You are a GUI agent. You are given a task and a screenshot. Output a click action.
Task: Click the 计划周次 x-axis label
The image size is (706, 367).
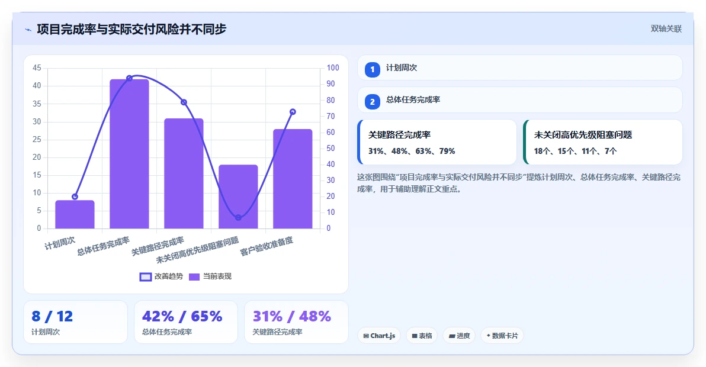click(60, 243)
